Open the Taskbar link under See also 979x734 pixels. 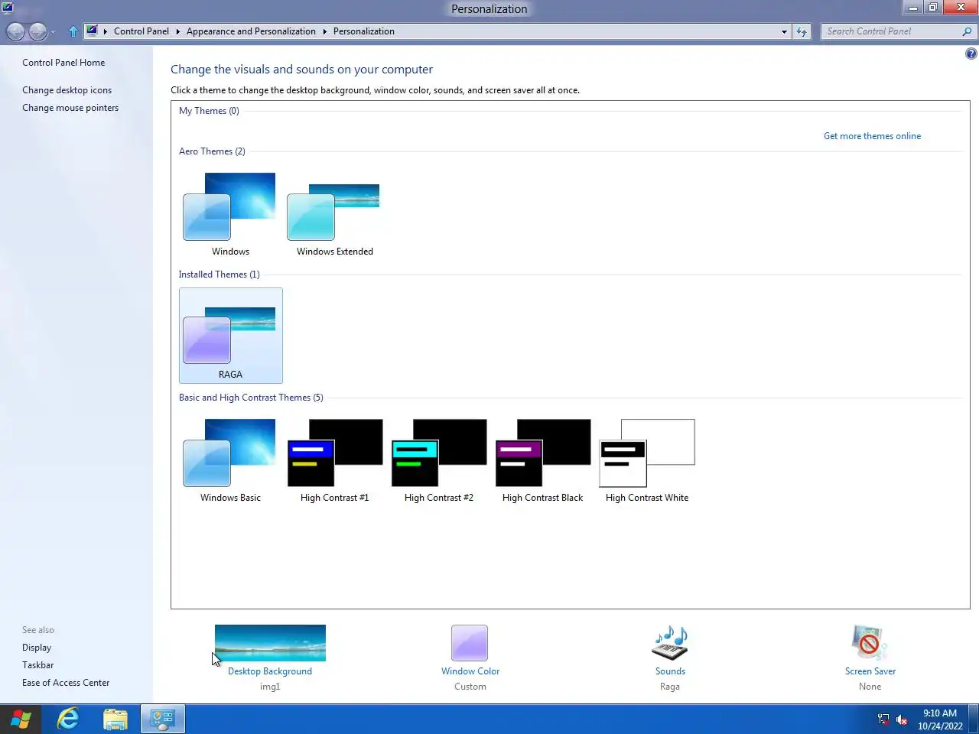(x=38, y=665)
